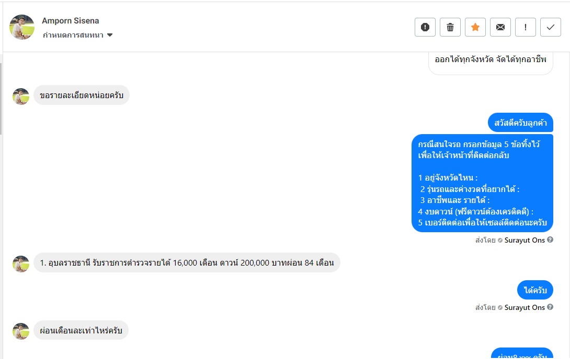Select the blue "ได้ครับ" reply bubble
Image resolution: width=570 pixels, height=359 pixels.
tap(535, 290)
